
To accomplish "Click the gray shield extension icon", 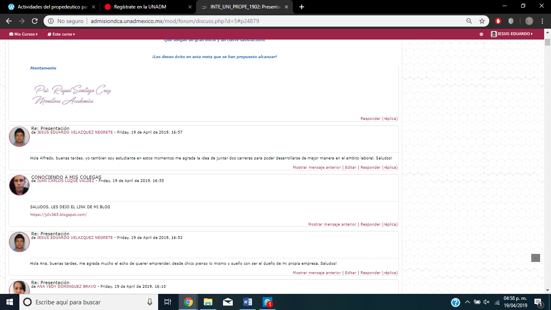I will pyautogui.click(x=511, y=21).
